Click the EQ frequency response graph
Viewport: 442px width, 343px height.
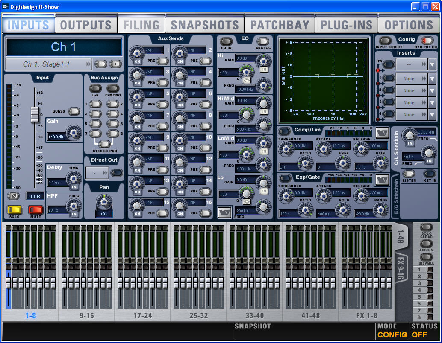coord(324,80)
